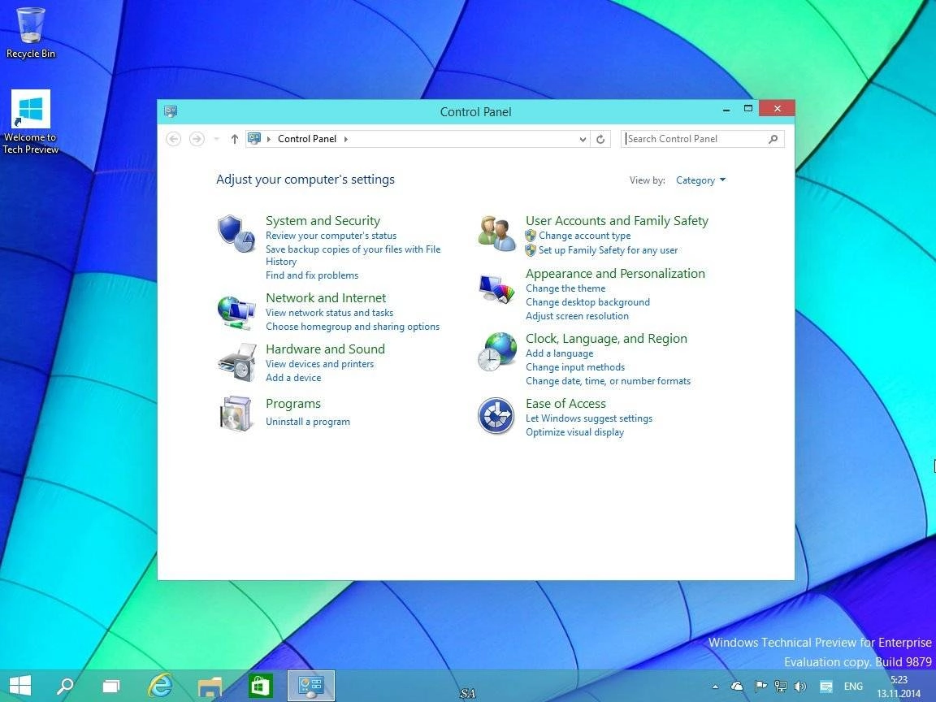
Task: Expand the chevron before Control Panel breadcrumb
Action: click(x=269, y=139)
